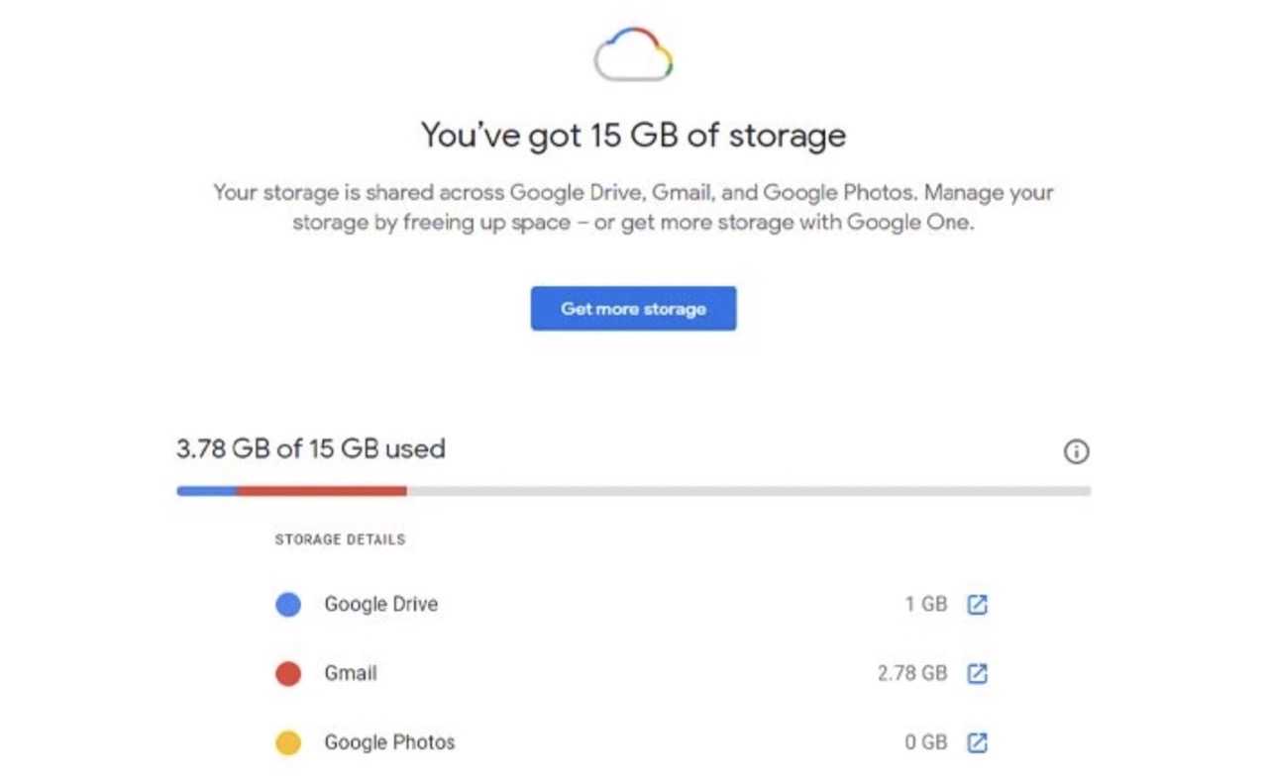Screen dimensions: 1268x779
Task: Select the red segment of the storage bar
Action: [322, 491]
